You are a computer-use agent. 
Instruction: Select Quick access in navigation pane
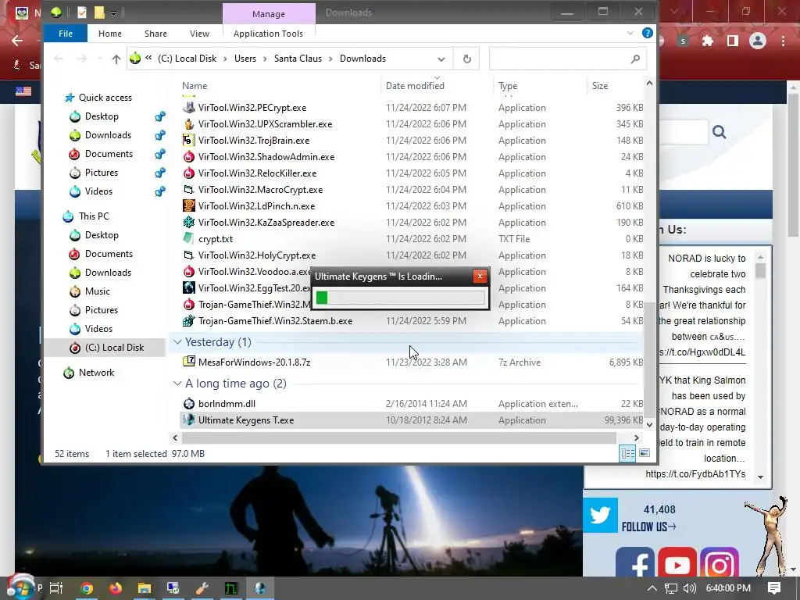105,98
